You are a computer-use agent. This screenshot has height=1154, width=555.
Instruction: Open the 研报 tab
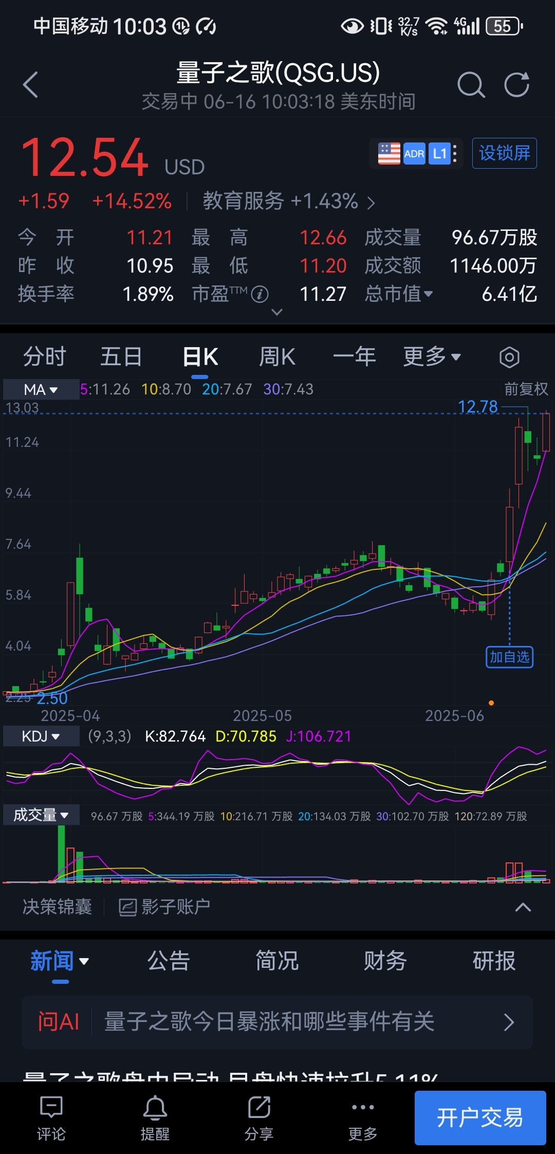[494, 961]
